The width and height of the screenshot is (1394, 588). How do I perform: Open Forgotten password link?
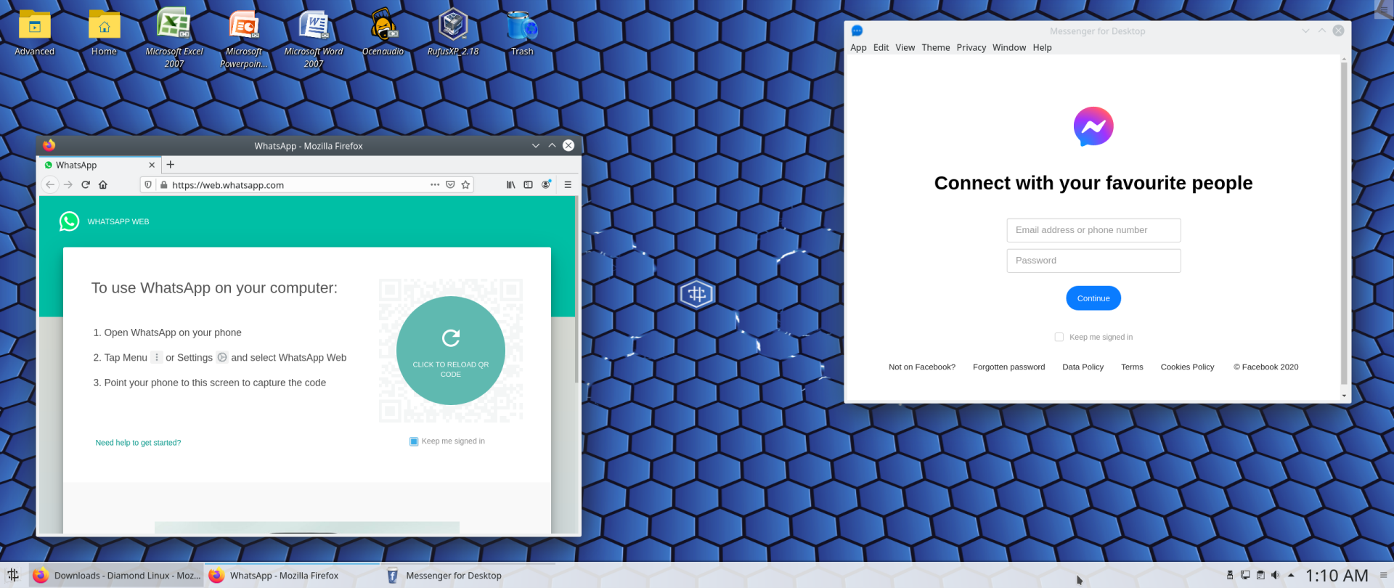[x=1008, y=367]
